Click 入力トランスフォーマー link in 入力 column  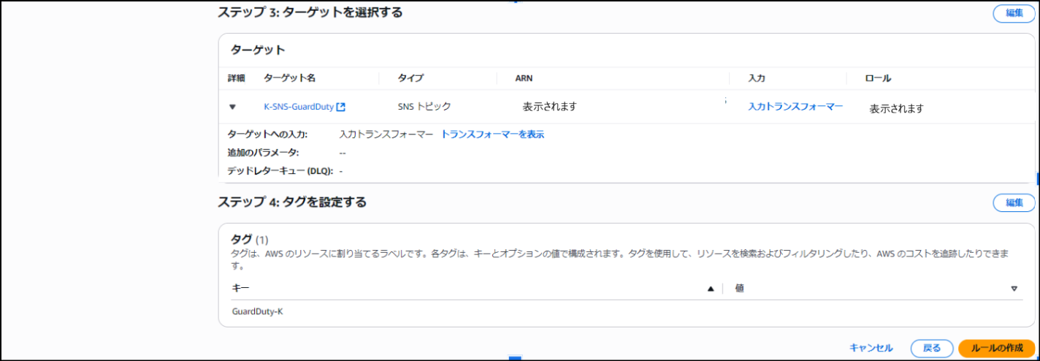tap(795, 107)
